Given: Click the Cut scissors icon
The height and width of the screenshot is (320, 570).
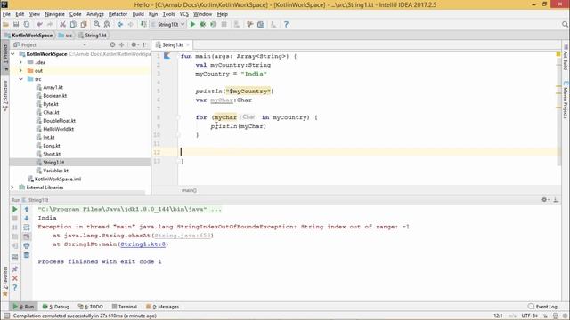Looking at the screenshot, I should click(62, 24).
